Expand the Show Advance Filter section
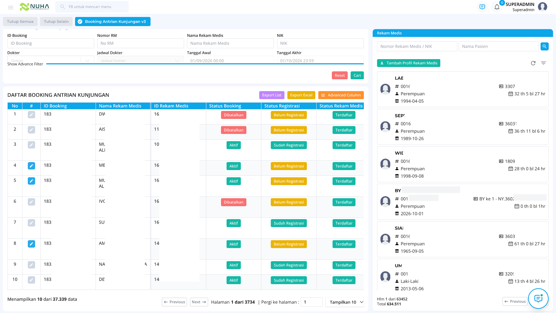This screenshot has width=556, height=313. [x=25, y=64]
